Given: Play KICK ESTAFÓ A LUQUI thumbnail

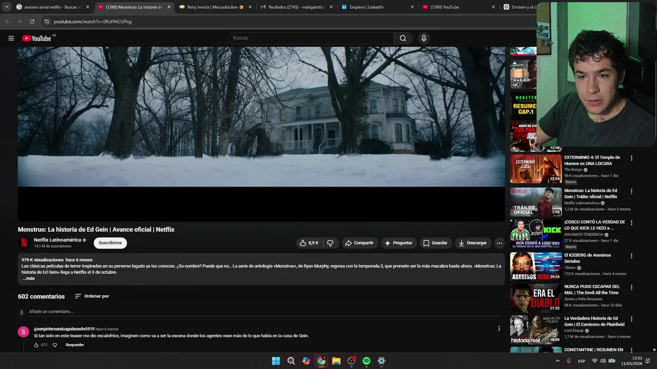Looking at the screenshot, I should 536,234.
